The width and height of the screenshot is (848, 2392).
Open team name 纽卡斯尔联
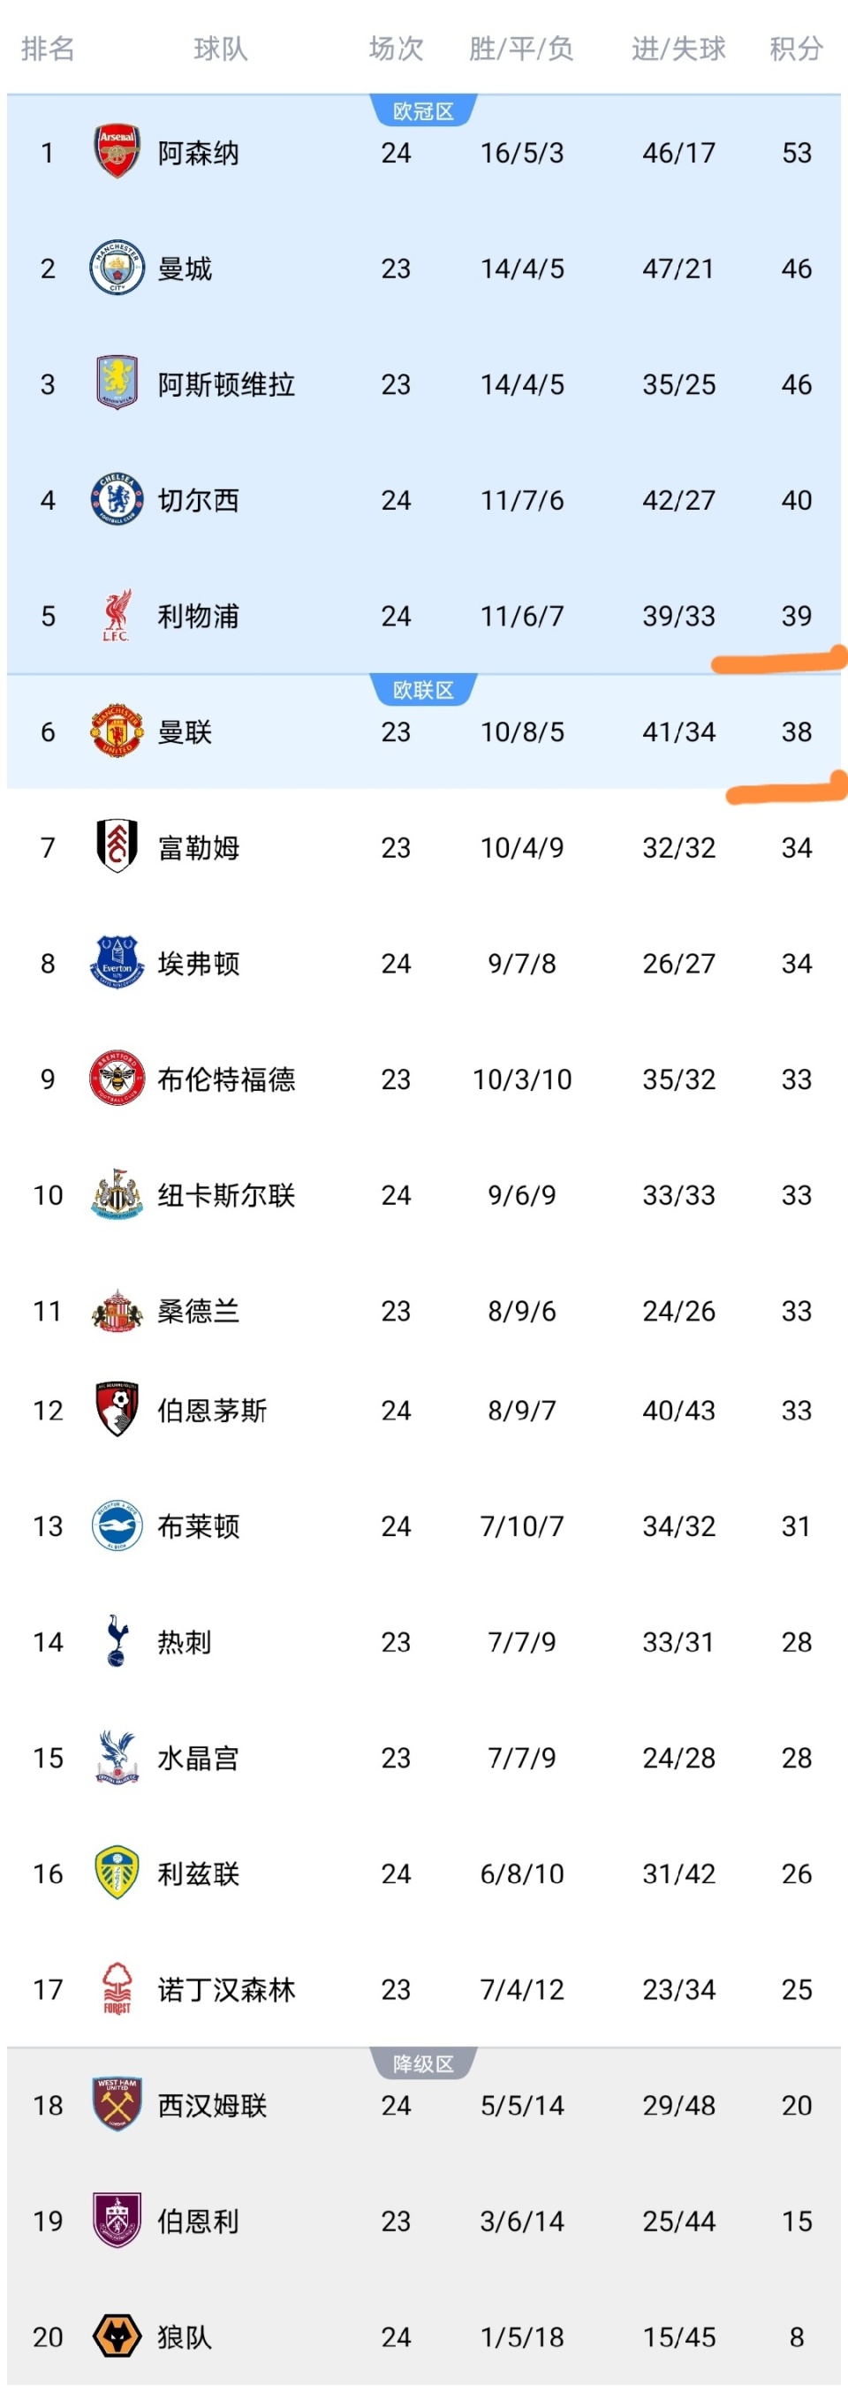[227, 1195]
